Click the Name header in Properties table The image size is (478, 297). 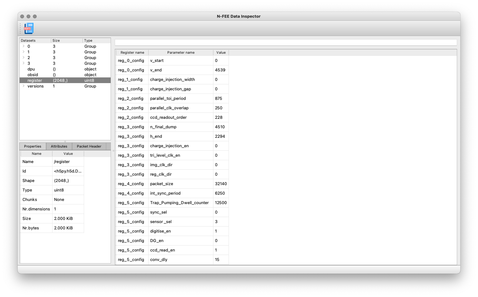coord(36,154)
